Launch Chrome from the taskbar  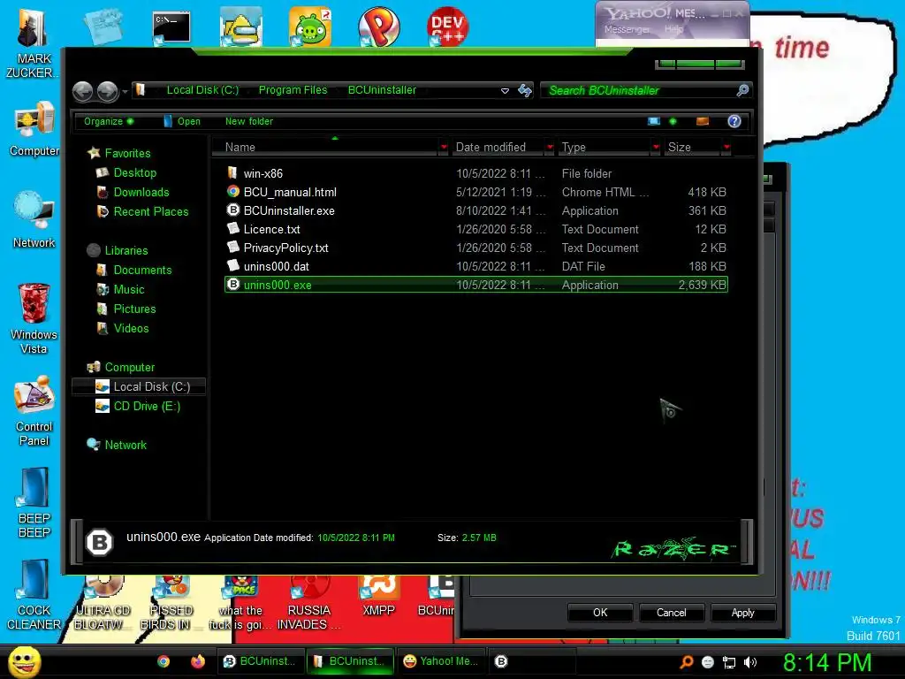point(164,661)
